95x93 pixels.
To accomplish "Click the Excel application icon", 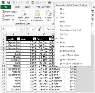I will 3,2.
